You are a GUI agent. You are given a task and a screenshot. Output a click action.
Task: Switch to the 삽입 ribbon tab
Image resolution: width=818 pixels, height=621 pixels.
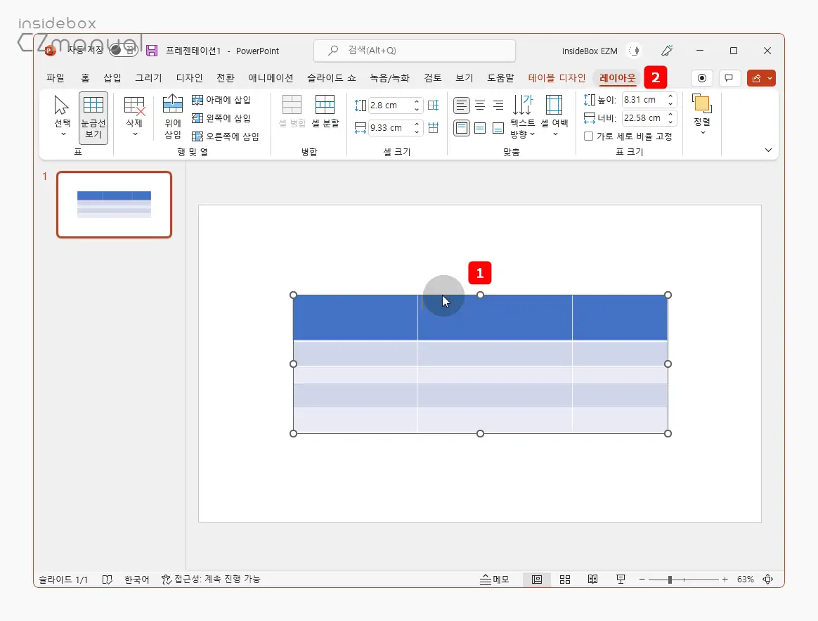(112, 78)
